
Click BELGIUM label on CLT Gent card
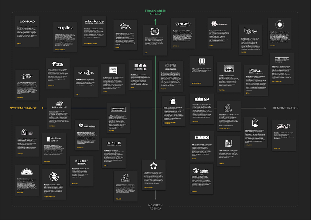pyautogui.click(x=195, y=121)
